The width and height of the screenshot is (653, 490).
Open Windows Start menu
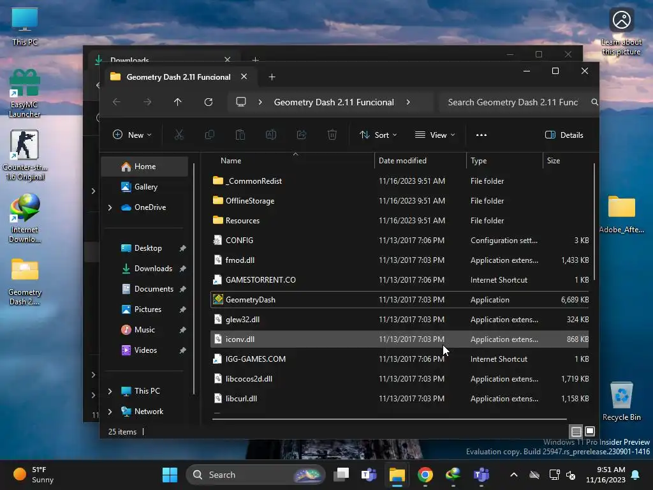coord(170,475)
